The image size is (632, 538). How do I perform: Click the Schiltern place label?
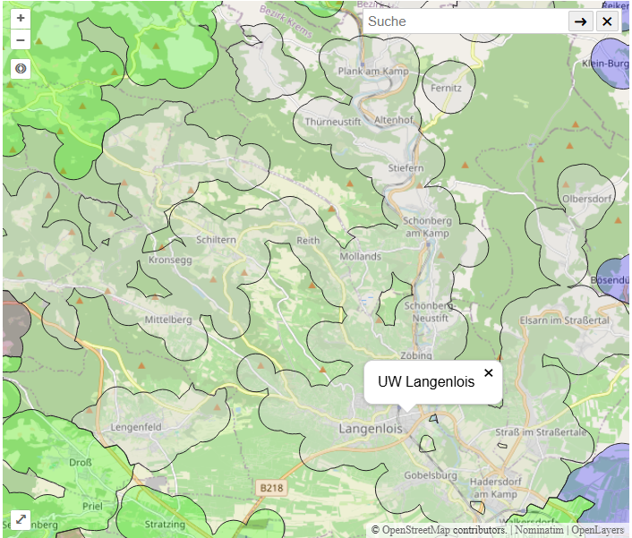216,240
